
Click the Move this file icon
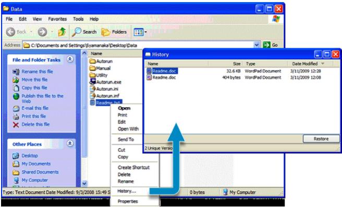tap(16, 80)
